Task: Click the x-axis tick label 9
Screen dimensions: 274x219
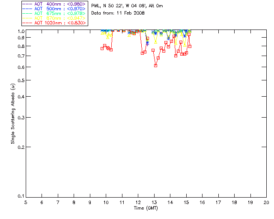Action: click(90, 202)
